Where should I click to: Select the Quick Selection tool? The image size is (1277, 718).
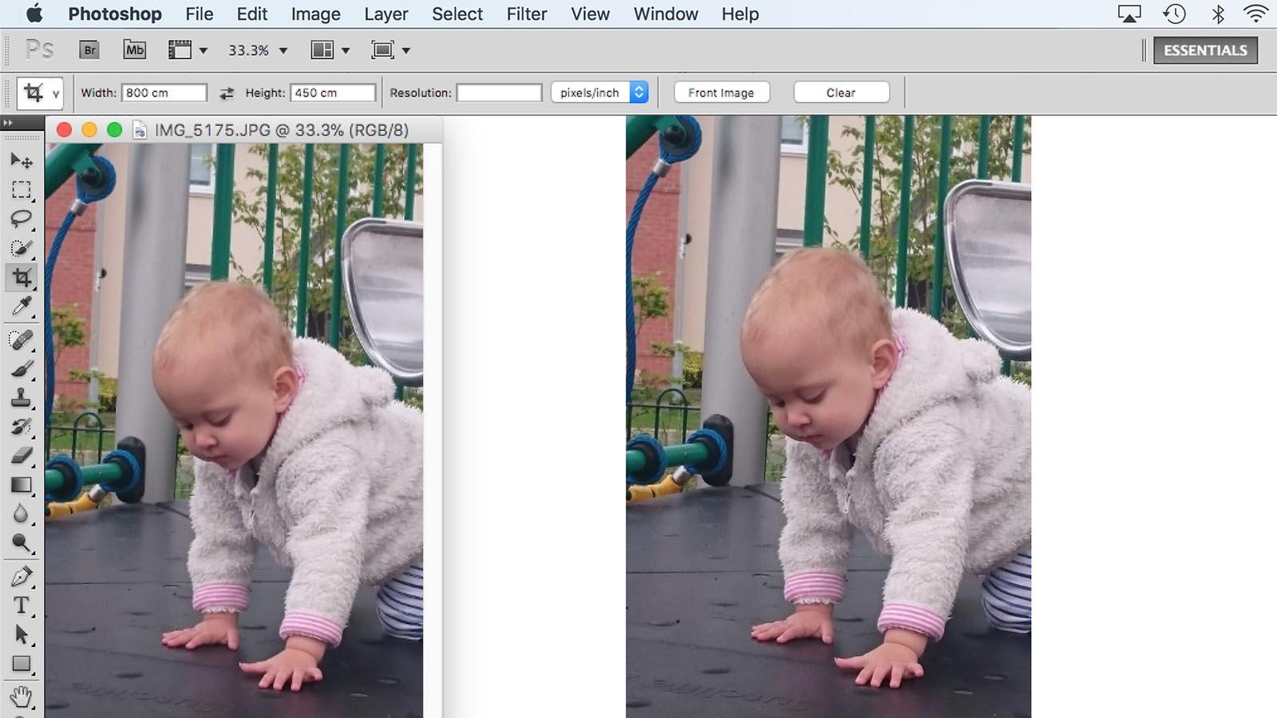point(22,248)
